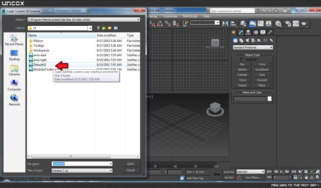Collapse the Name and Color rollout
The image size is (321, 188).
(252, 92)
